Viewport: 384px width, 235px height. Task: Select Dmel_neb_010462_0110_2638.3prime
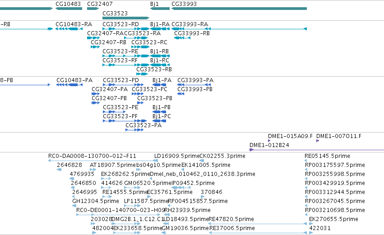(151, 179)
